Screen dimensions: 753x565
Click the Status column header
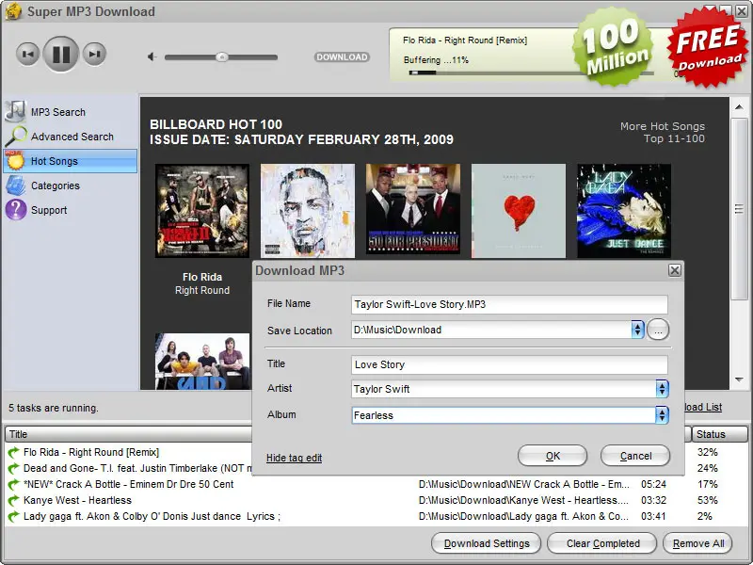point(719,434)
